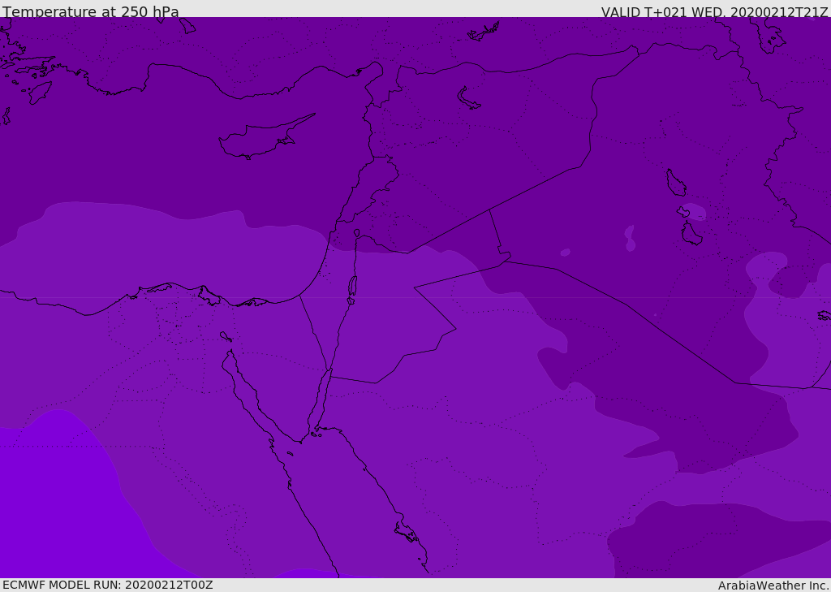Viewport: 831px width, 592px height.
Task: Click the island of Cyprus on the map
Action: (x=265, y=137)
